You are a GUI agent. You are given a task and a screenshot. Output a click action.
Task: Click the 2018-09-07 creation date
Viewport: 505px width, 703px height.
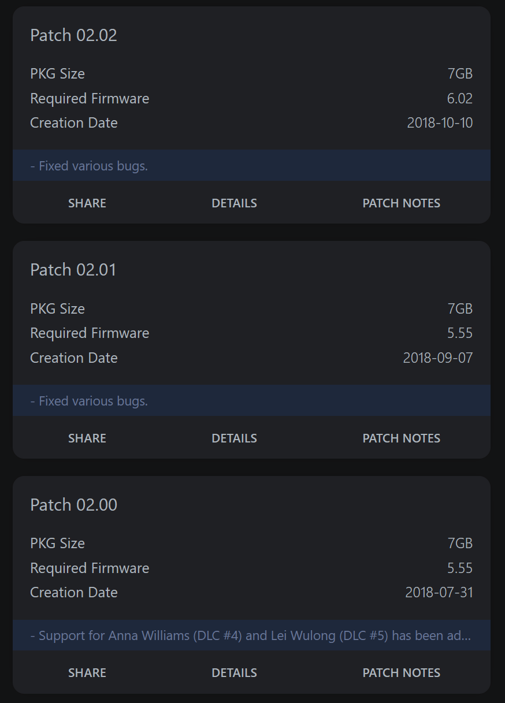coord(437,358)
